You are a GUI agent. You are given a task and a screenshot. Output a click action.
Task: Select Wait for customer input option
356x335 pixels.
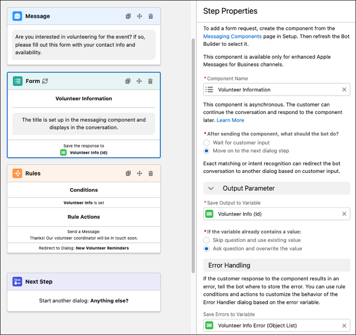[x=206, y=143]
